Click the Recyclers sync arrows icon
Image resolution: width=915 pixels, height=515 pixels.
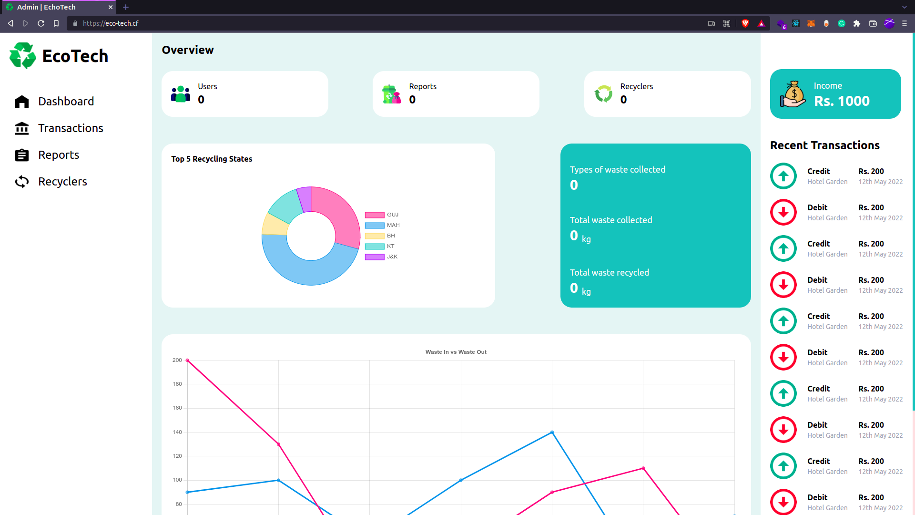[22, 182]
